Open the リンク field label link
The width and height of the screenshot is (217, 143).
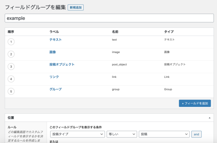pyautogui.click(x=54, y=77)
